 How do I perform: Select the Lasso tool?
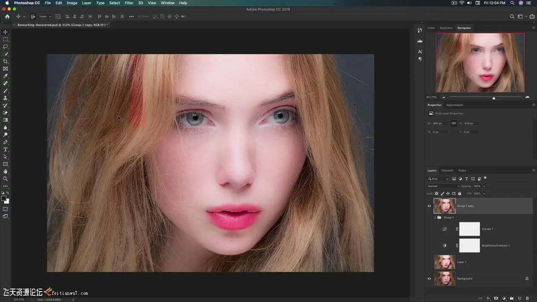point(5,47)
